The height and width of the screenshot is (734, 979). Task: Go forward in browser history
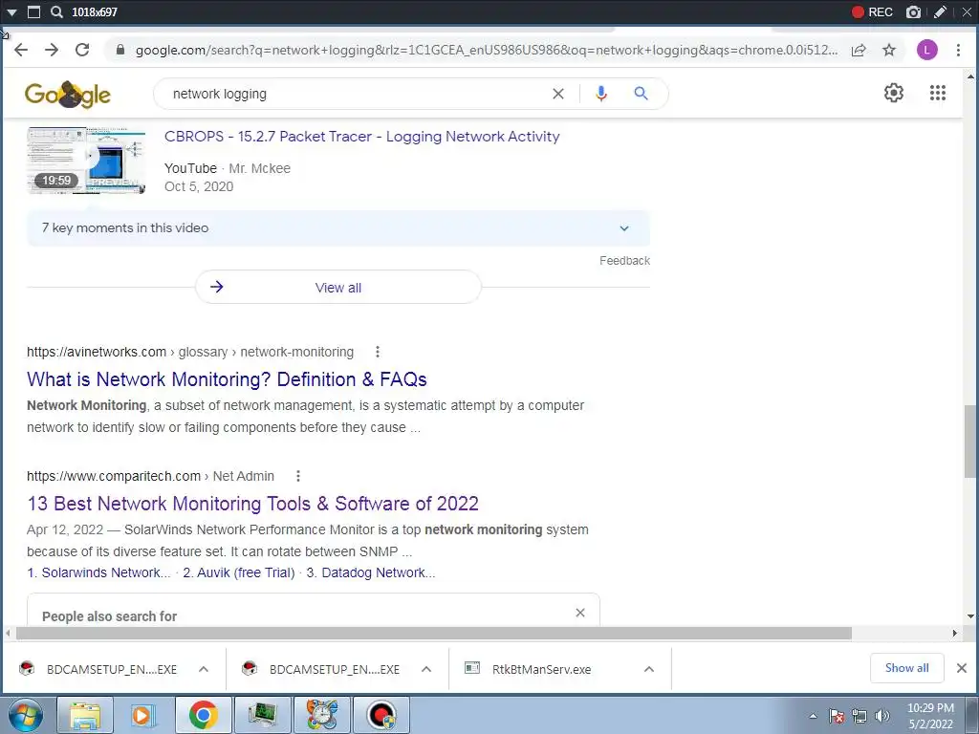tap(52, 50)
